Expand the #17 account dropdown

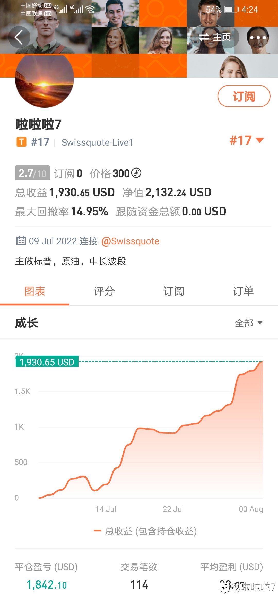(x=247, y=140)
